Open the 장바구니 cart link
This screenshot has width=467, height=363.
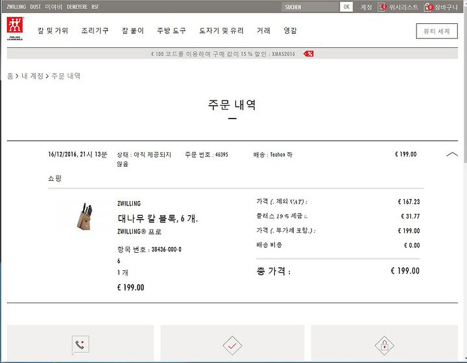tap(446, 7)
